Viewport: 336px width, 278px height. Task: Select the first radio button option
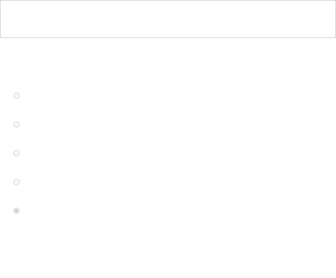(x=17, y=96)
